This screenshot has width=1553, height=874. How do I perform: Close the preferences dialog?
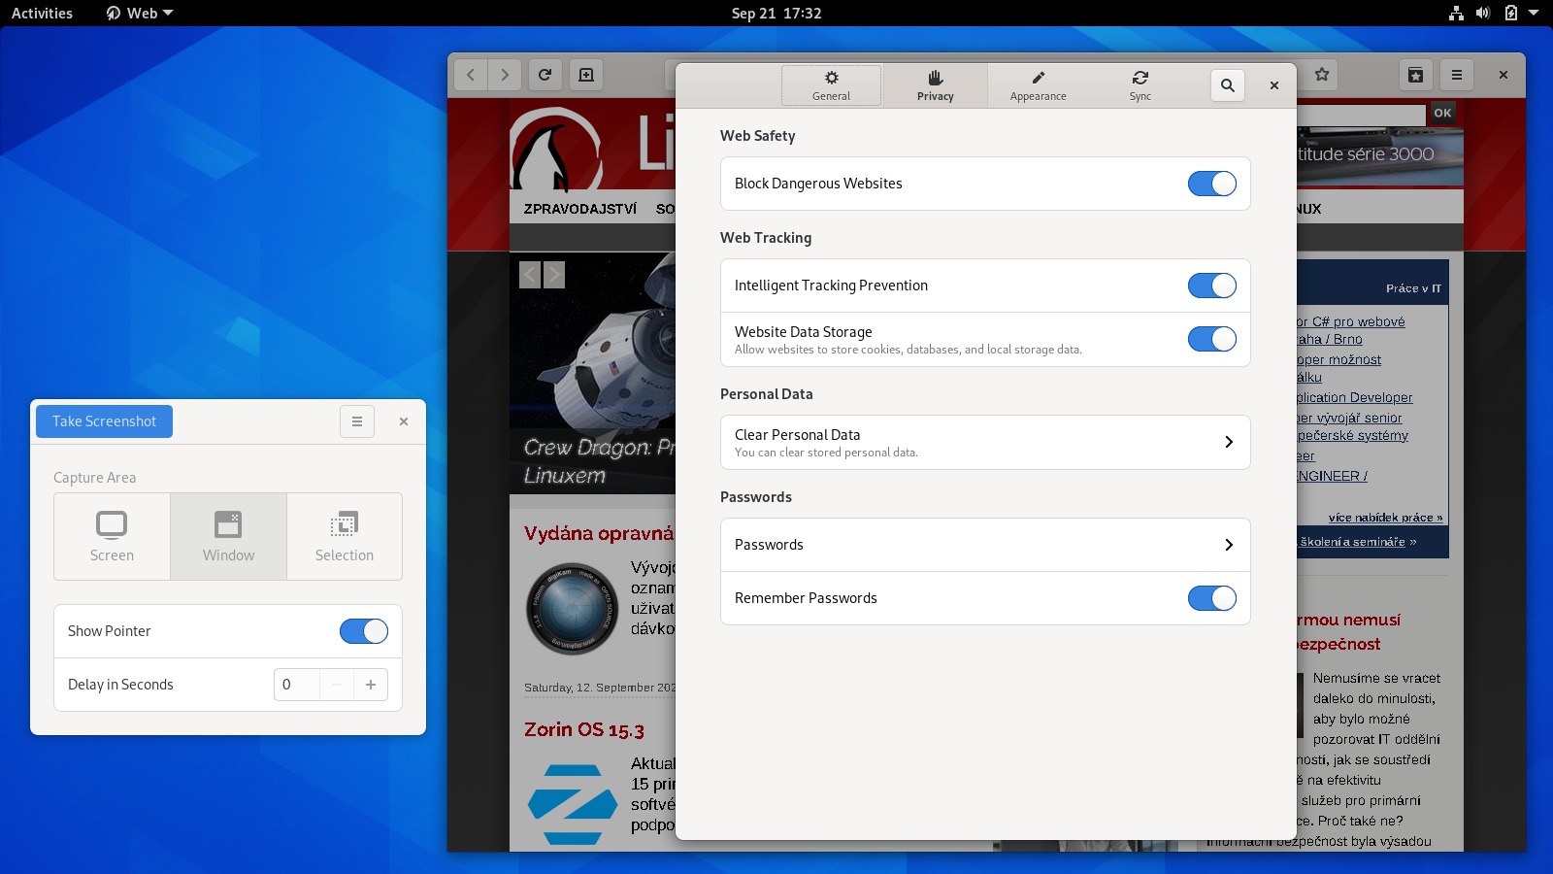pos(1274,85)
